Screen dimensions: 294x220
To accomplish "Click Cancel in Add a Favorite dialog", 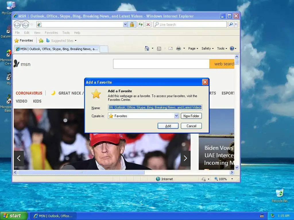I will (191, 126).
